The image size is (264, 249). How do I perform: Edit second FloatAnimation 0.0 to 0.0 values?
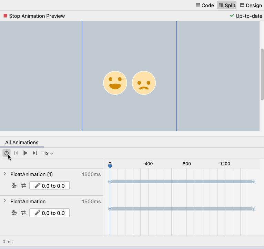[50, 213]
